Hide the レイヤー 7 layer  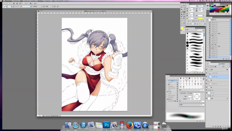pos(207,84)
